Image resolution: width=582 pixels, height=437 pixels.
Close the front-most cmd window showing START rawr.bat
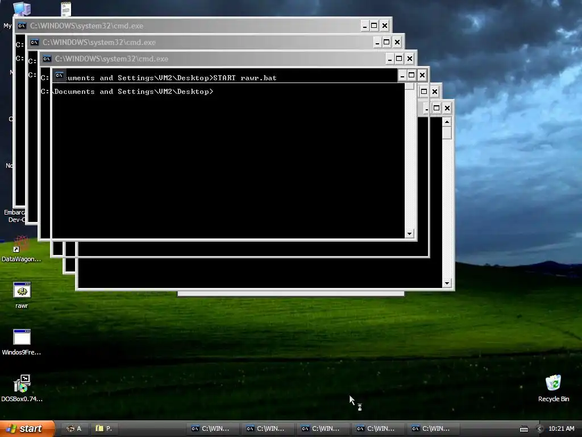(422, 76)
